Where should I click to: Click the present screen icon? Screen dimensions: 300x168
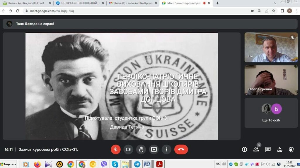(154, 149)
